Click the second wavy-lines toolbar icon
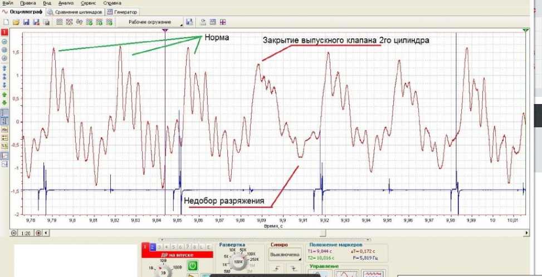The image size is (542, 277). pyautogui.click(x=69, y=22)
